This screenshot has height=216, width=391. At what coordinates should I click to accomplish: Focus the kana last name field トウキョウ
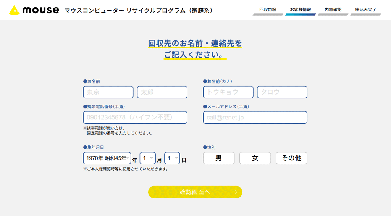(x=228, y=92)
